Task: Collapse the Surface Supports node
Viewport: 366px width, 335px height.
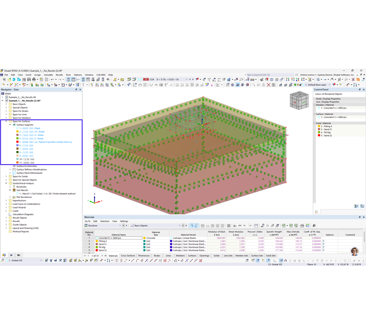Action: [10, 125]
